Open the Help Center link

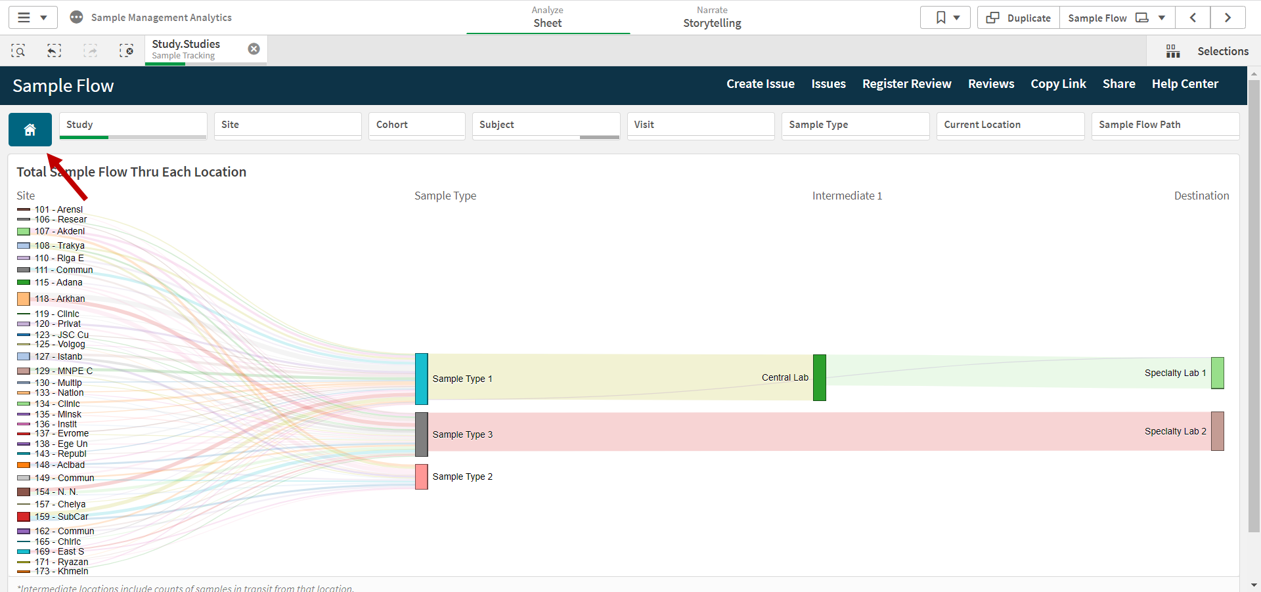pos(1184,84)
